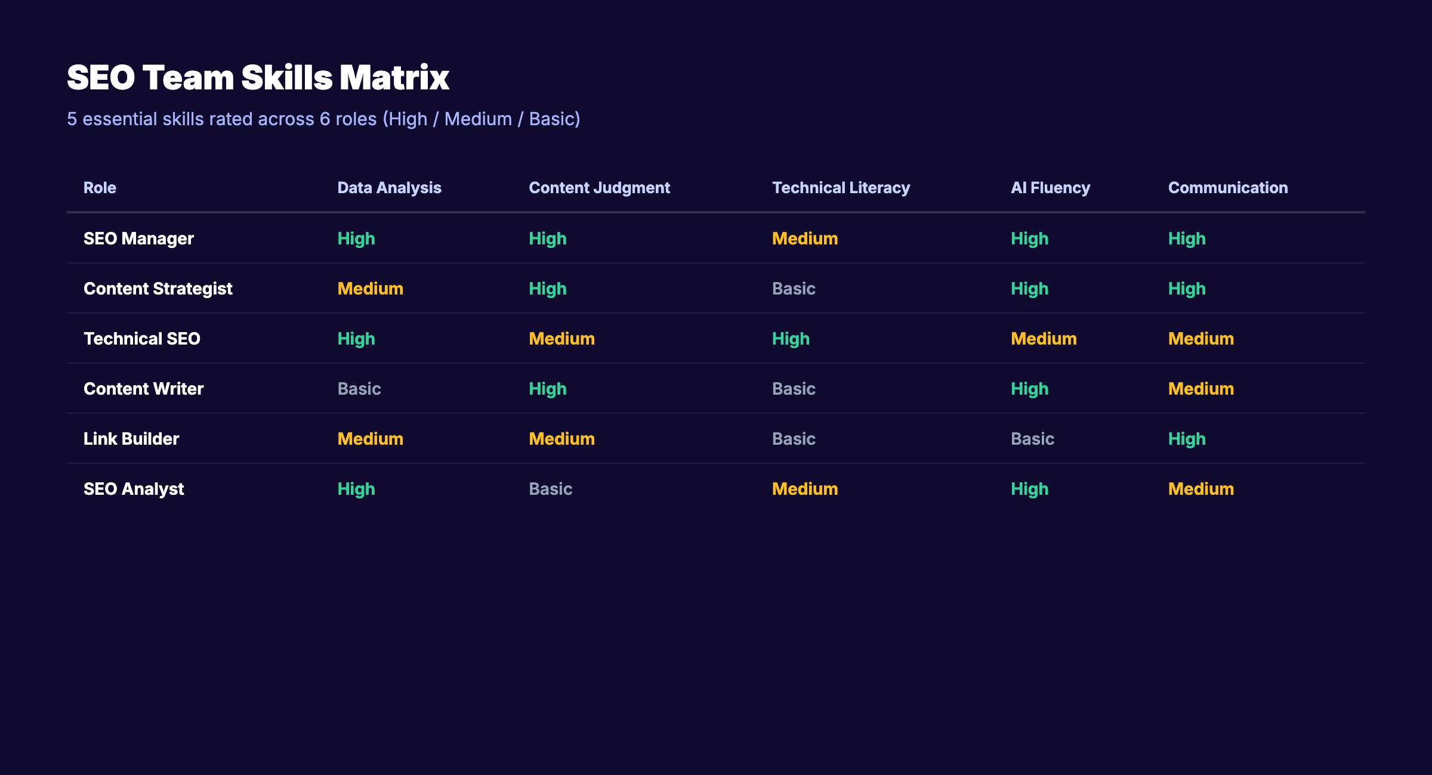This screenshot has width=1432, height=775.
Task: Click the AI Fluency column header
Action: (1050, 187)
